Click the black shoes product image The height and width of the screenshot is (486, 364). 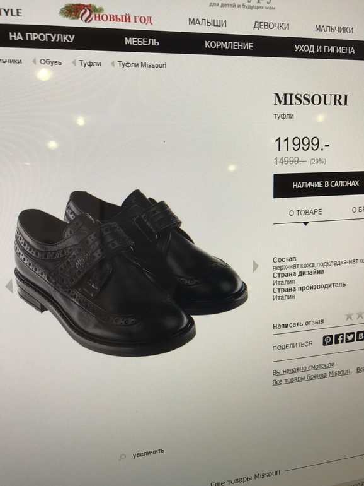click(130, 271)
